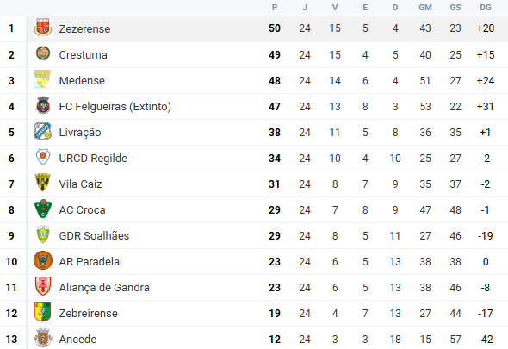508x349 pixels.
Task: Click the FC Felgueiras club crest
Action: 43,105
